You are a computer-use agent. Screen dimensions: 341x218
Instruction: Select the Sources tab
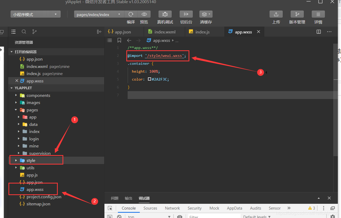pos(150,208)
